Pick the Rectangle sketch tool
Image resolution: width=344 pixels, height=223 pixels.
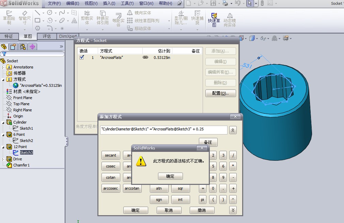[37, 20]
